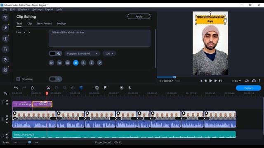Open preview more options three-dot menu
The height and width of the screenshot is (148, 264).
pyautogui.click(x=260, y=81)
